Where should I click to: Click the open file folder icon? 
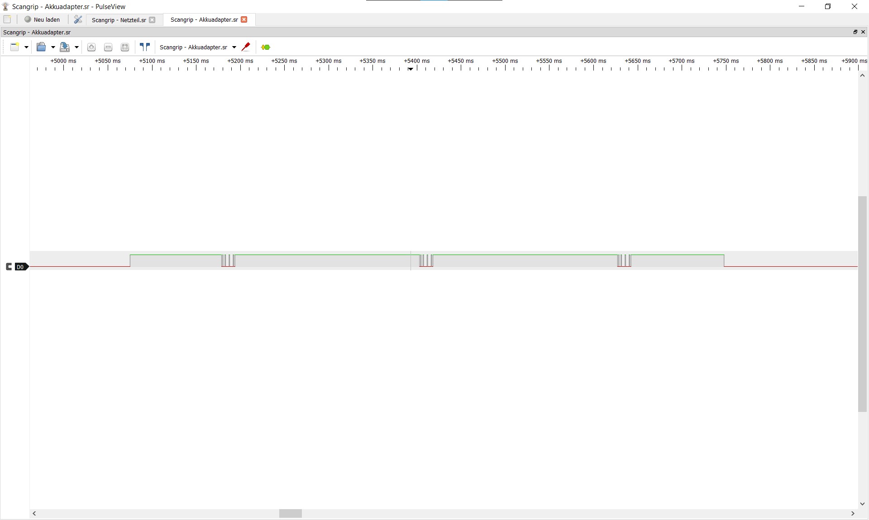tap(41, 47)
